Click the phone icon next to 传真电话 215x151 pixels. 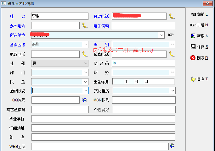pos(172,54)
